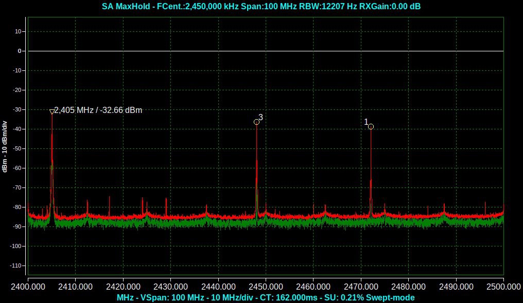Click the bottom VSpan and Swept-mode status text

coord(265,297)
